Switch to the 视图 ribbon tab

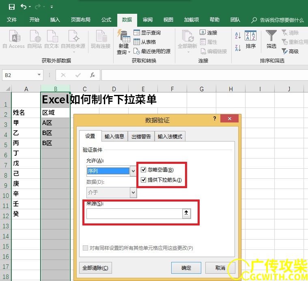[x=168, y=20]
